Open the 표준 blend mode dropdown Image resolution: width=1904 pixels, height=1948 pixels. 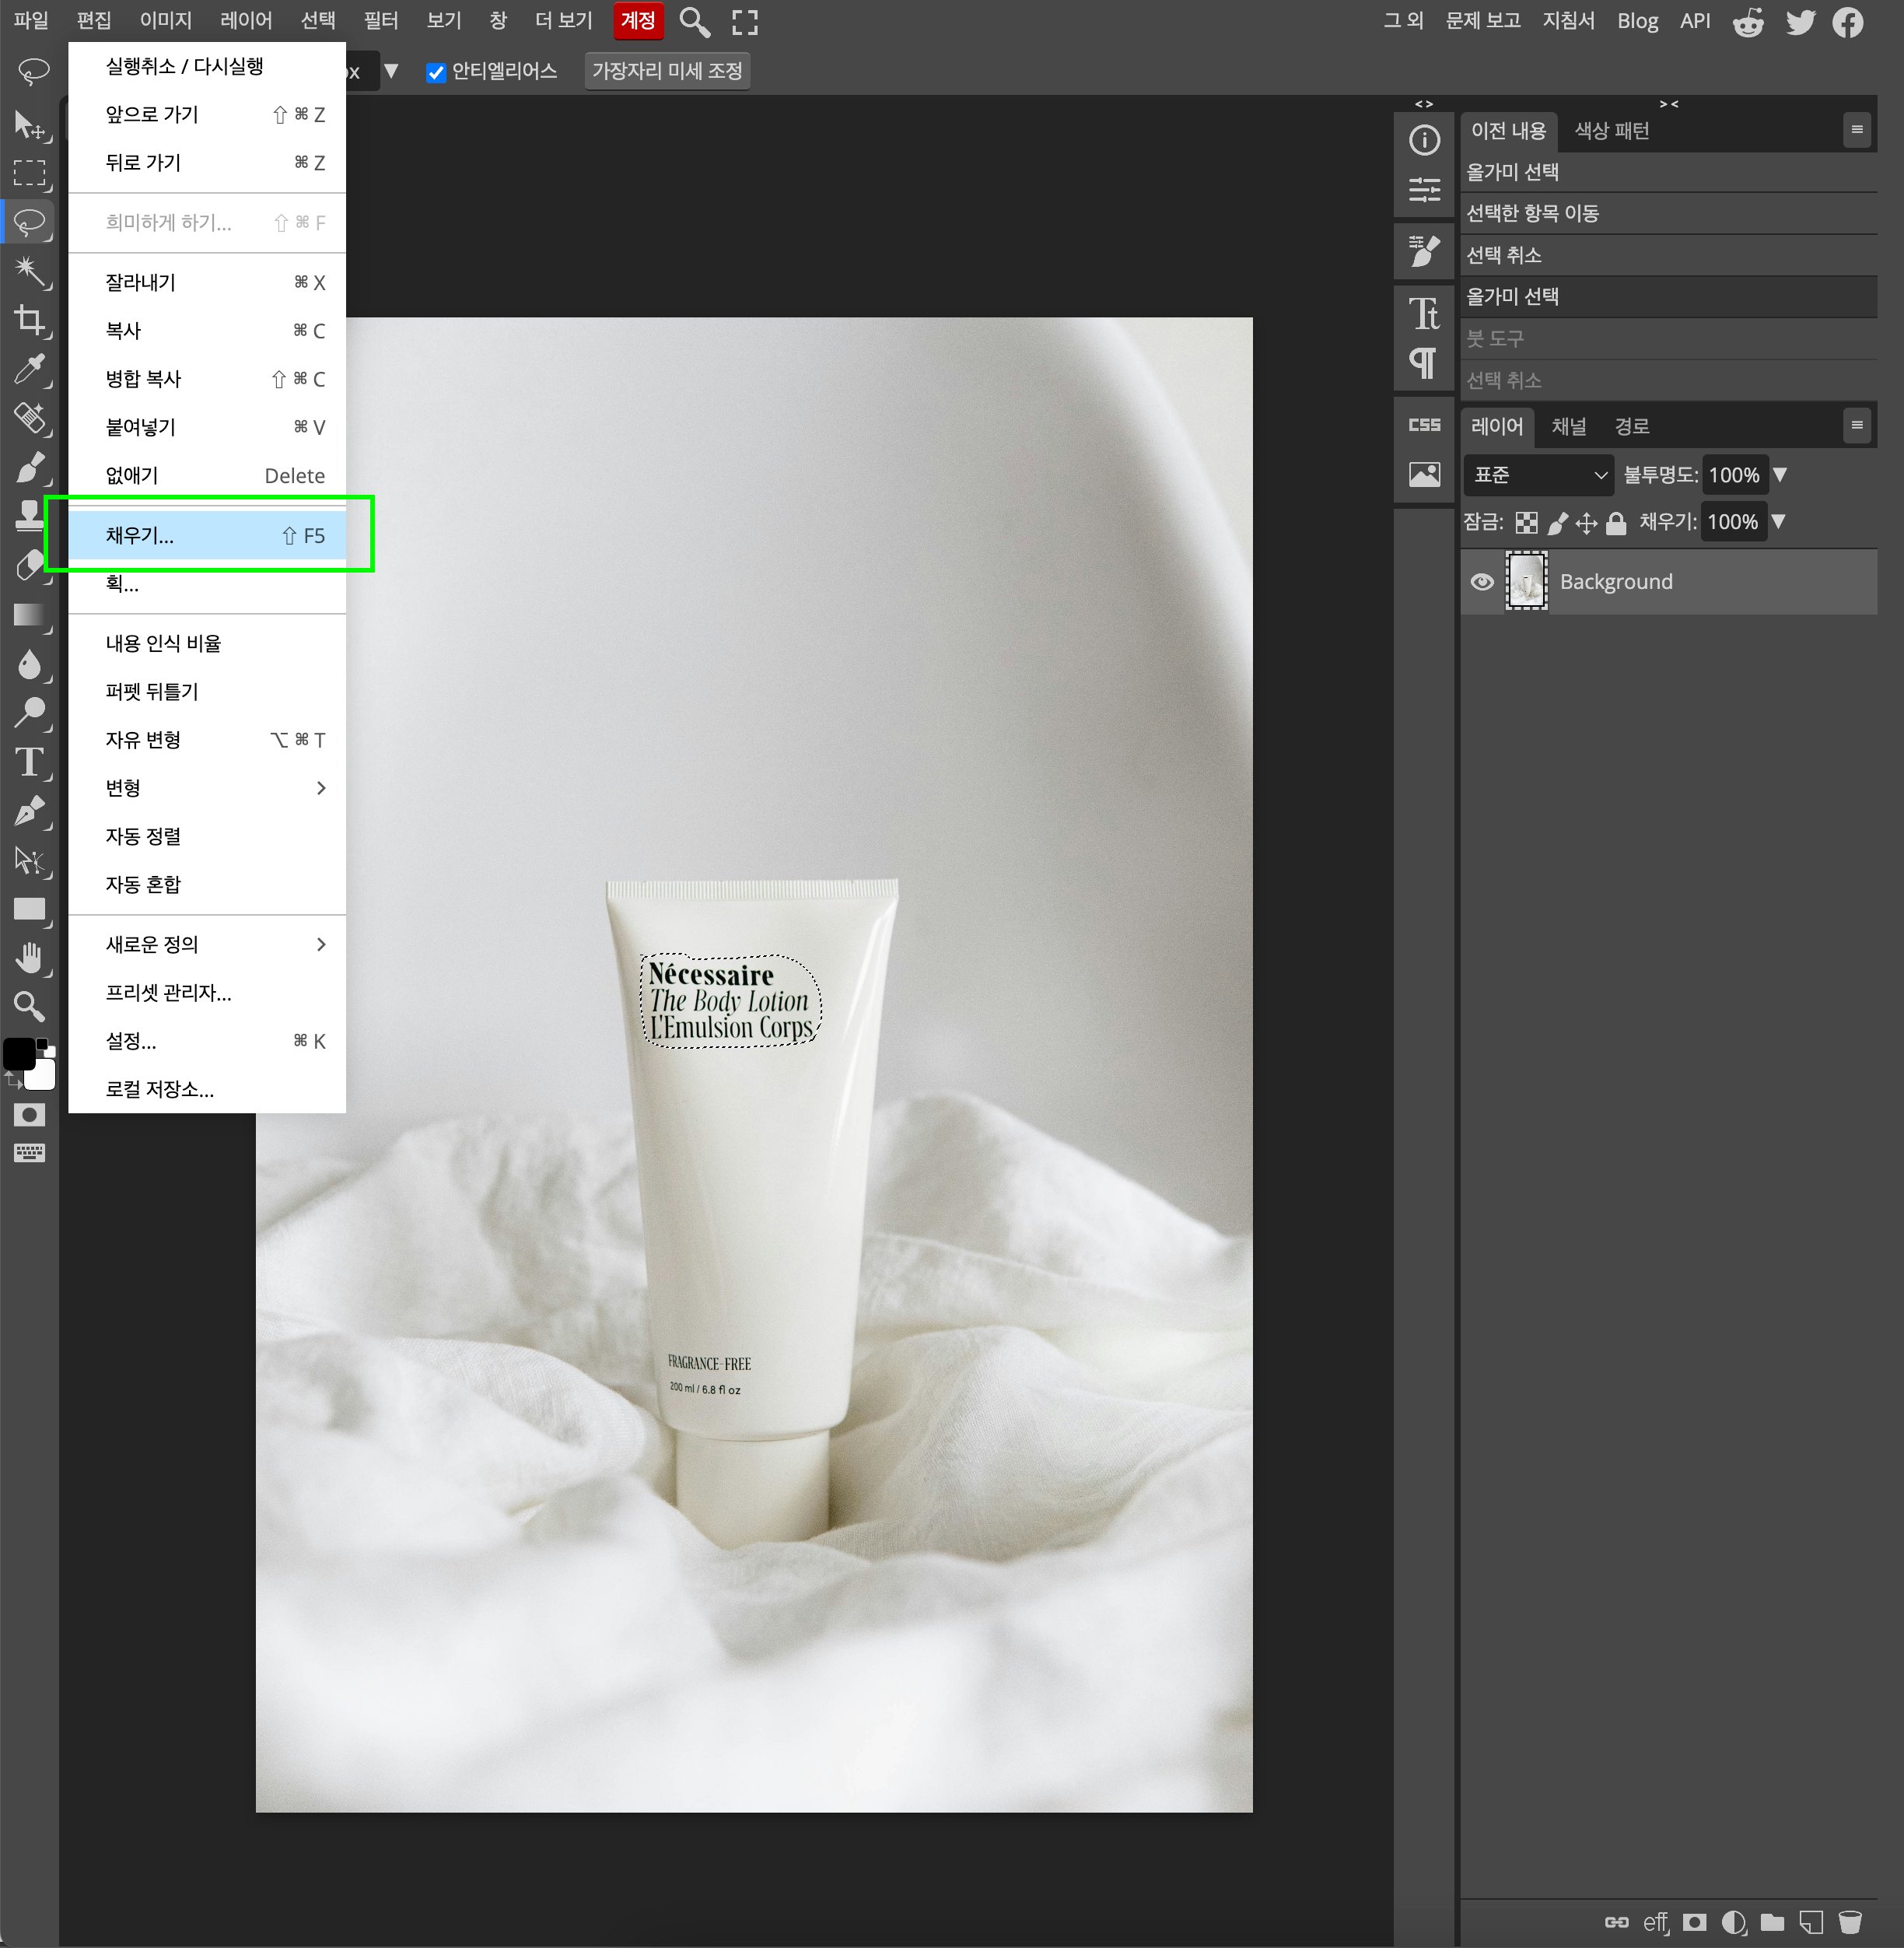pos(1538,475)
